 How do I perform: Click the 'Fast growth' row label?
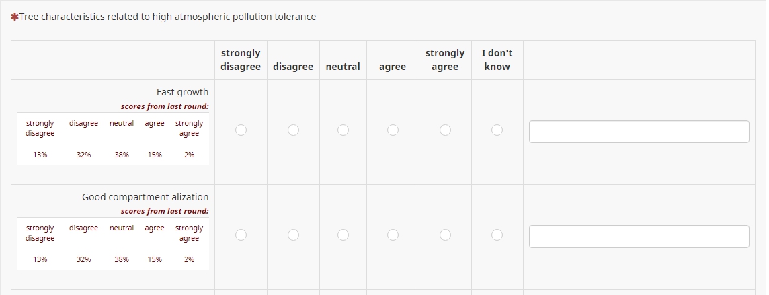[182, 92]
